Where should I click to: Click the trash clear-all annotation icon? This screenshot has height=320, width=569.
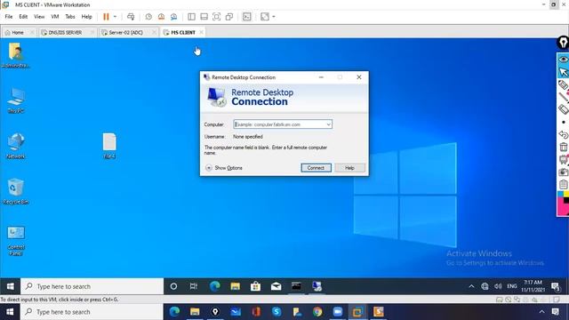click(563, 147)
